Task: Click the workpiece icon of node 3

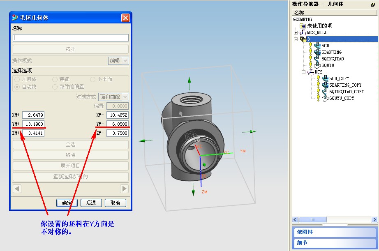Action: [x=303, y=39]
